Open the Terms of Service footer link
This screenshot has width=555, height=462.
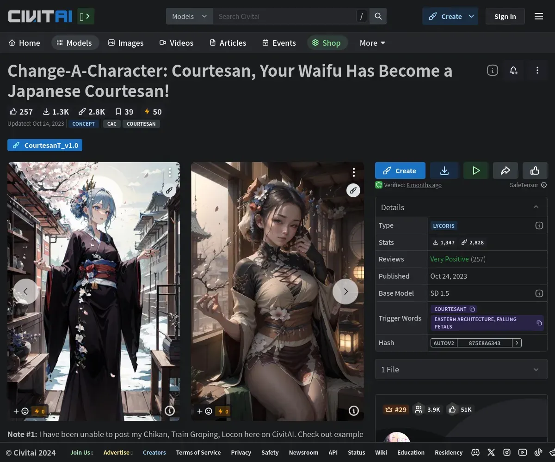pyautogui.click(x=198, y=452)
